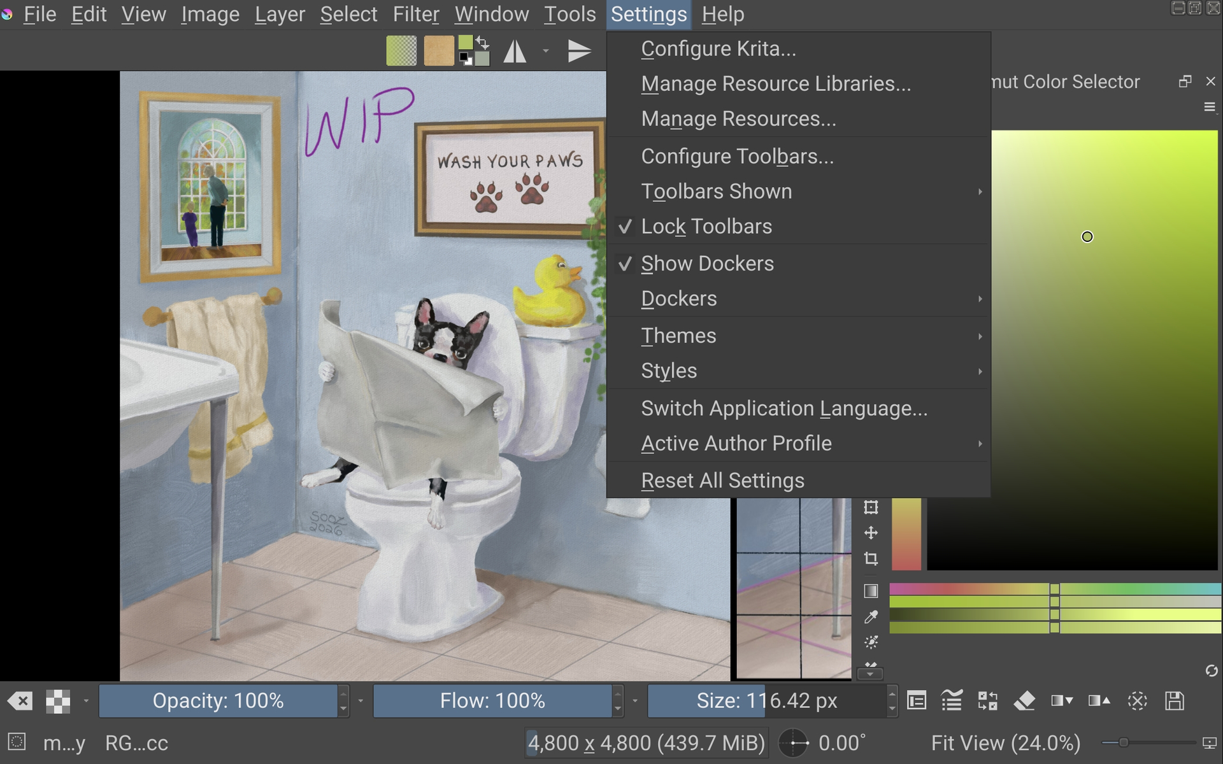The image size is (1223, 764).
Task: Open the Tools menu
Action: click(569, 14)
